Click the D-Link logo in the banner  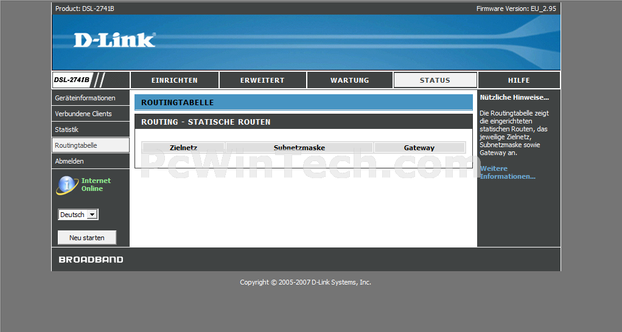point(114,40)
